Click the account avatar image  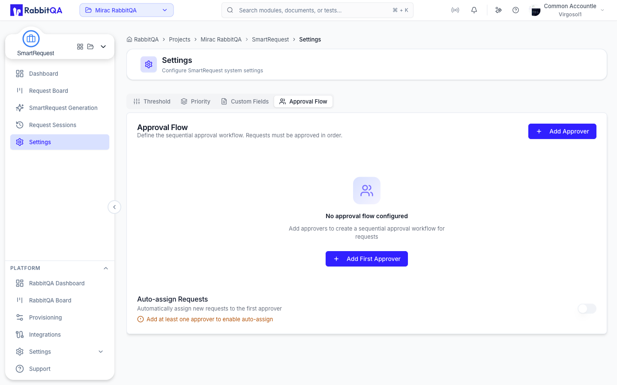[x=535, y=10]
